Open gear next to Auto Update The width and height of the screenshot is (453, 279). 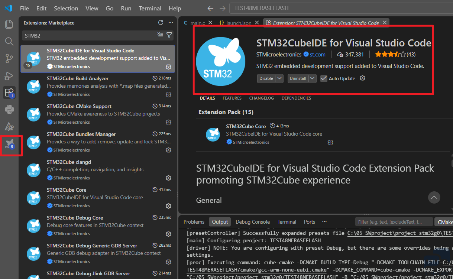pos(363,78)
